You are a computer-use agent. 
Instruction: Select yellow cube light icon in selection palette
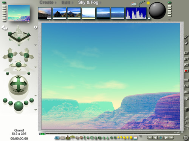click(131, 138)
